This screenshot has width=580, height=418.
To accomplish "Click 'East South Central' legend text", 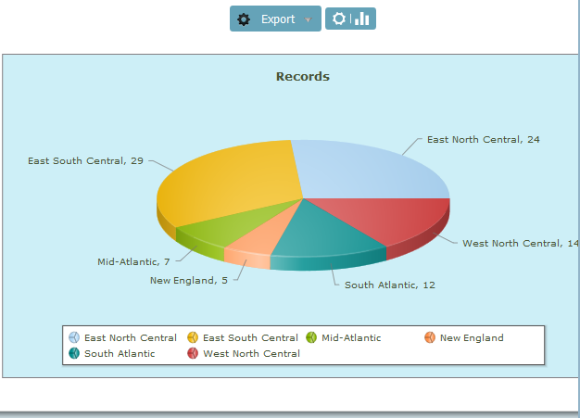I will coord(250,337).
